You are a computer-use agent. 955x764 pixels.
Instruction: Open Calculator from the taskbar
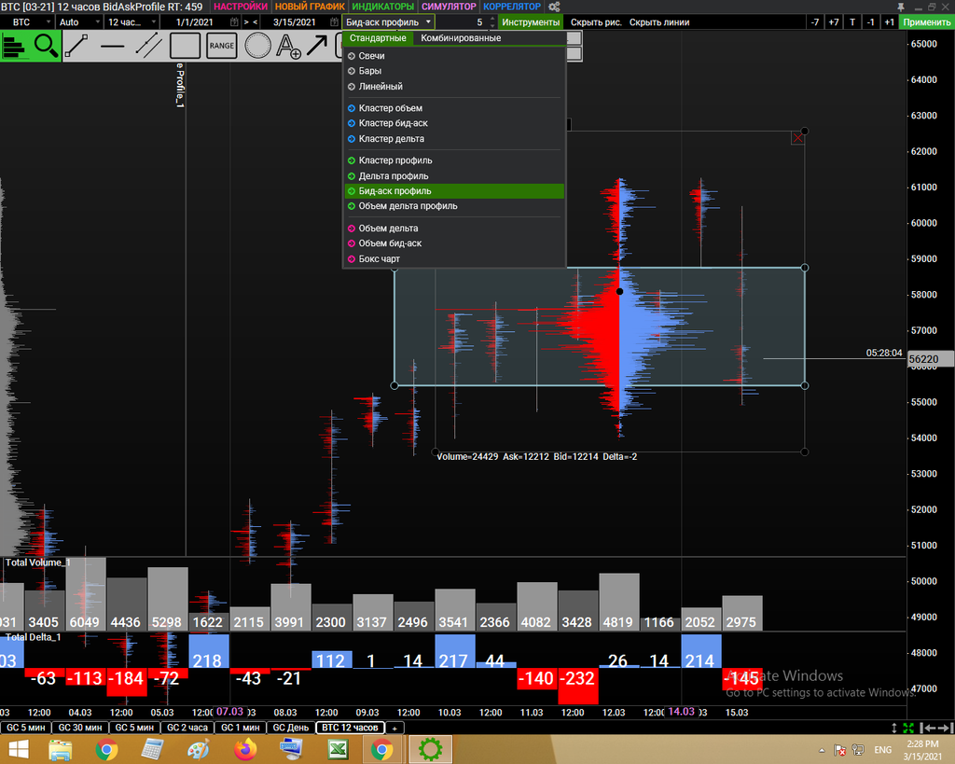click(153, 749)
